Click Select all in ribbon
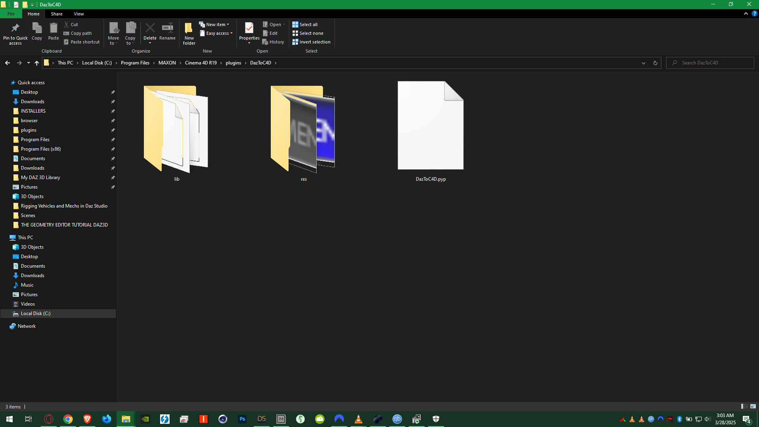 [305, 25]
